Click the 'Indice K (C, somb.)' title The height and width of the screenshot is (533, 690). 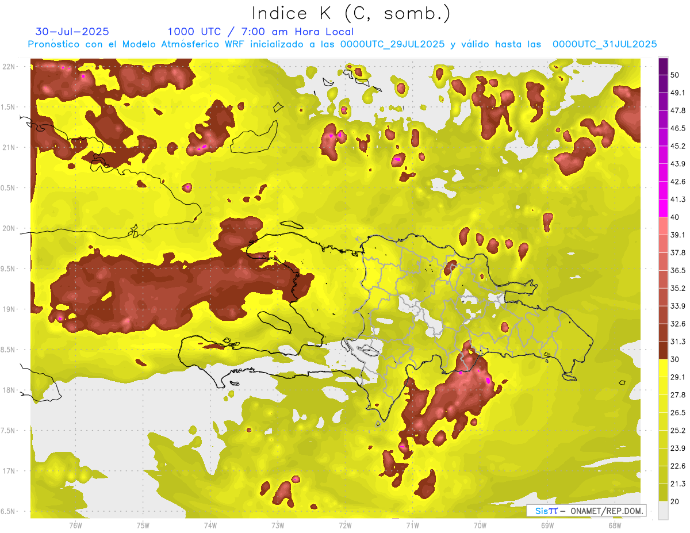click(351, 13)
